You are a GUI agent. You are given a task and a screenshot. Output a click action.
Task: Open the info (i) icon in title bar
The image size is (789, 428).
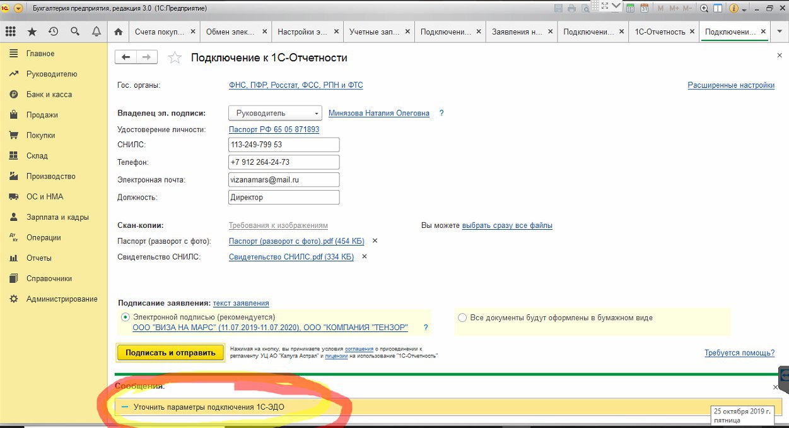click(x=733, y=8)
